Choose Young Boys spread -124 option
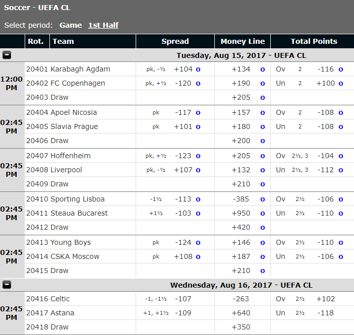The image size is (354, 335). pyautogui.click(x=198, y=243)
